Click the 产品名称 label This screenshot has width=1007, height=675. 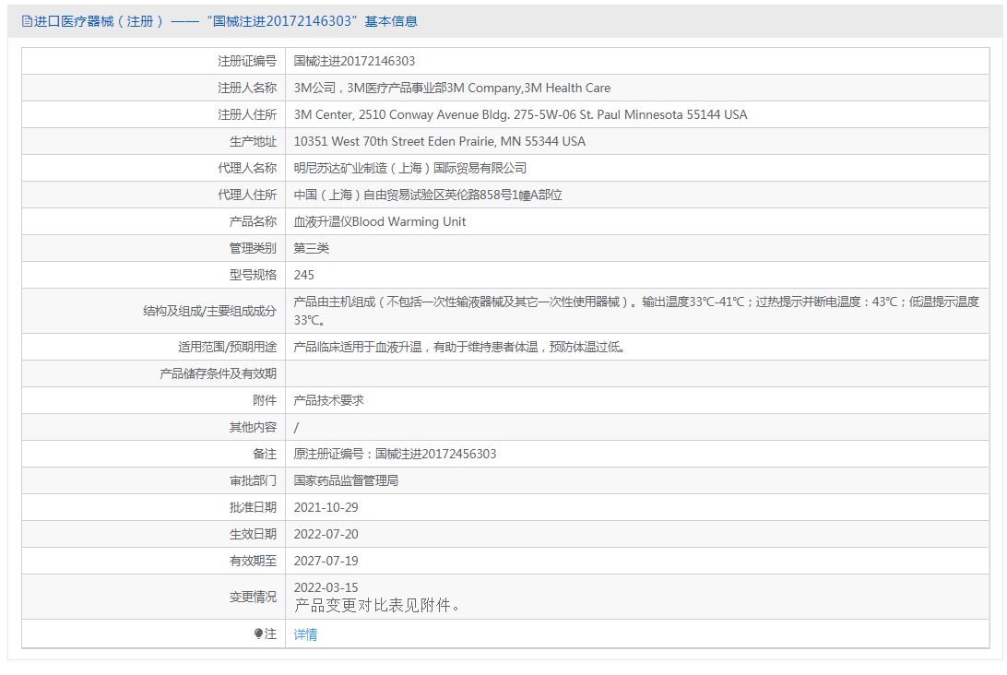(253, 221)
